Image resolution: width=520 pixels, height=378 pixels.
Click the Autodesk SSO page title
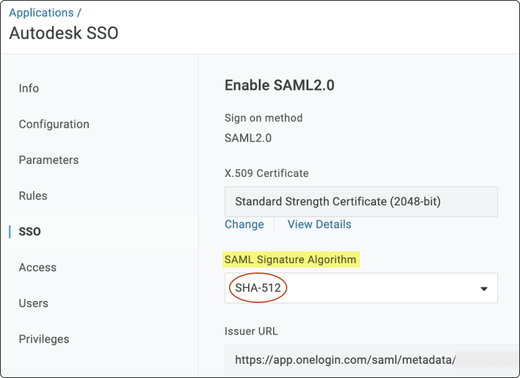pos(63,33)
